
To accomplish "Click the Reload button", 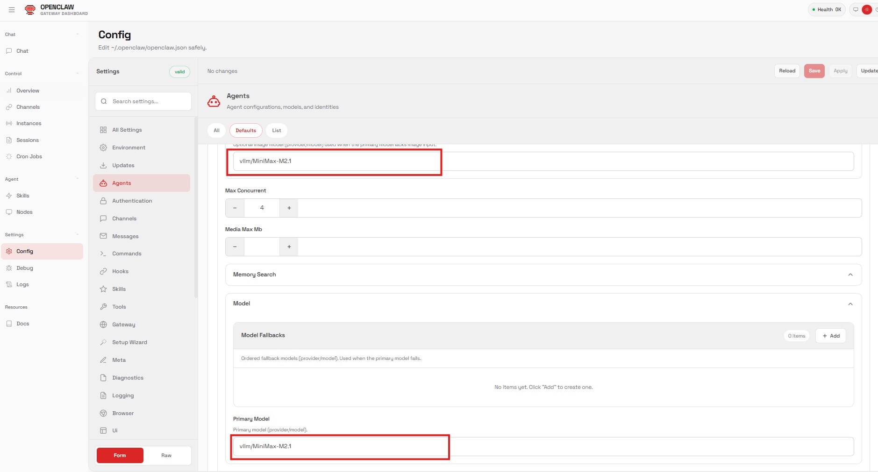I will (787, 71).
